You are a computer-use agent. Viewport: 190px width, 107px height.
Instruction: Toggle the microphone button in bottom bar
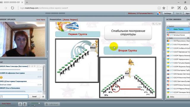(x=20, y=104)
